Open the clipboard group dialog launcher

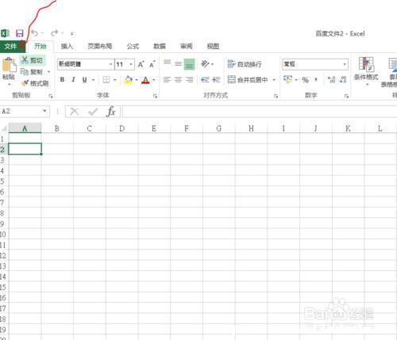51,97
